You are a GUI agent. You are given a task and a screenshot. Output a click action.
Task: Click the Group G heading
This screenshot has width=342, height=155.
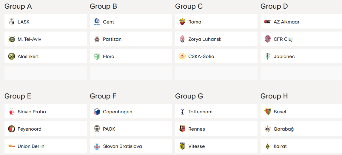point(189,96)
